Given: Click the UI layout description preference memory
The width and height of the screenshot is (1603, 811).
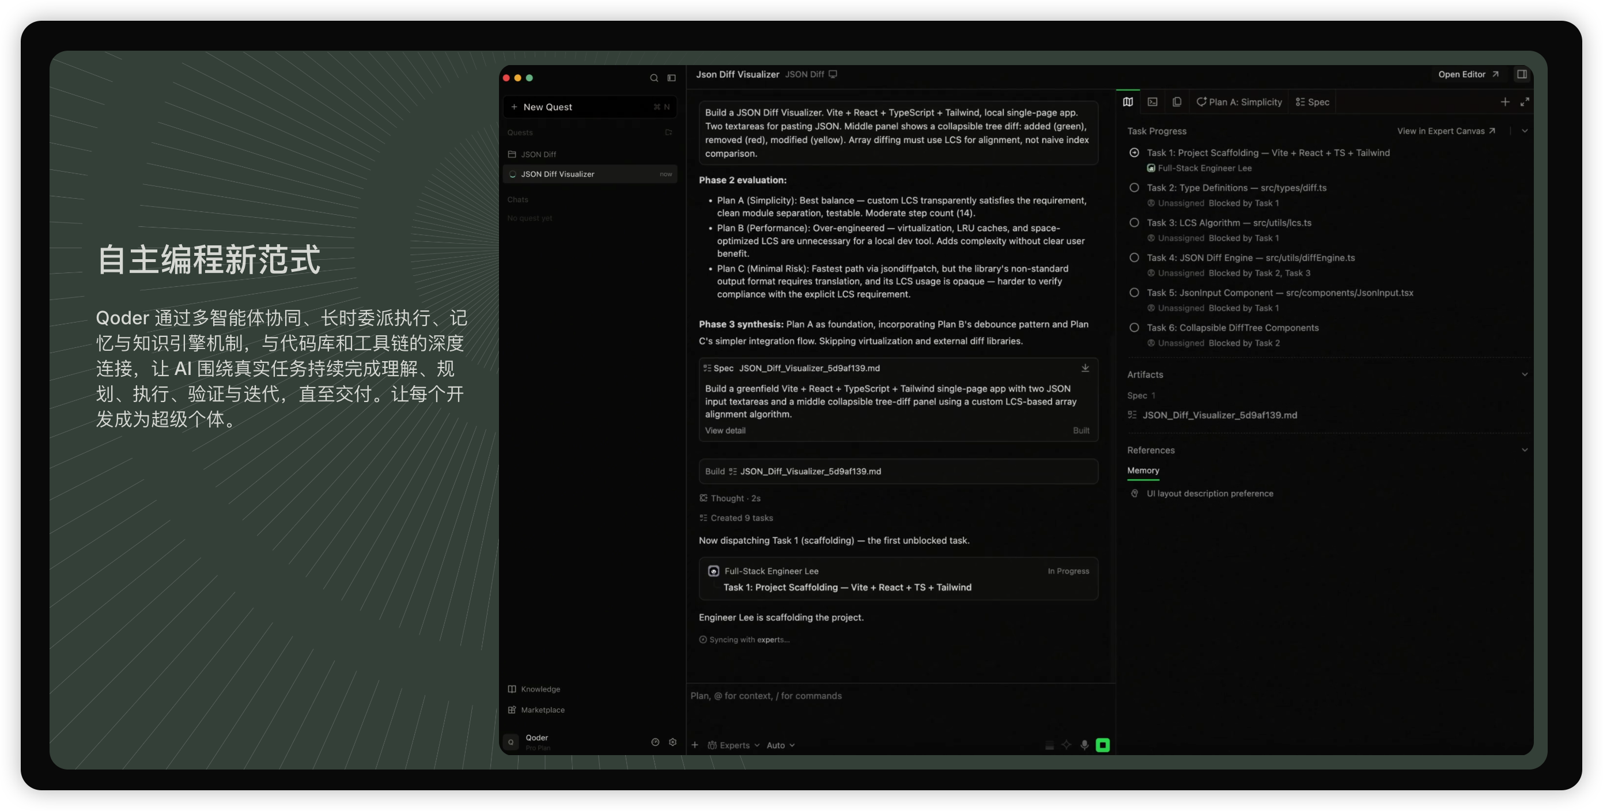Looking at the screenshot, I should (1209, 493).
